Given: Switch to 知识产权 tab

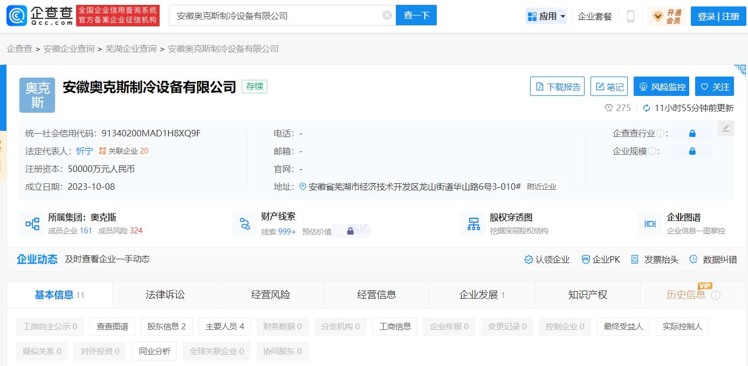Looking at the screenshot, I should click(587, 295).
